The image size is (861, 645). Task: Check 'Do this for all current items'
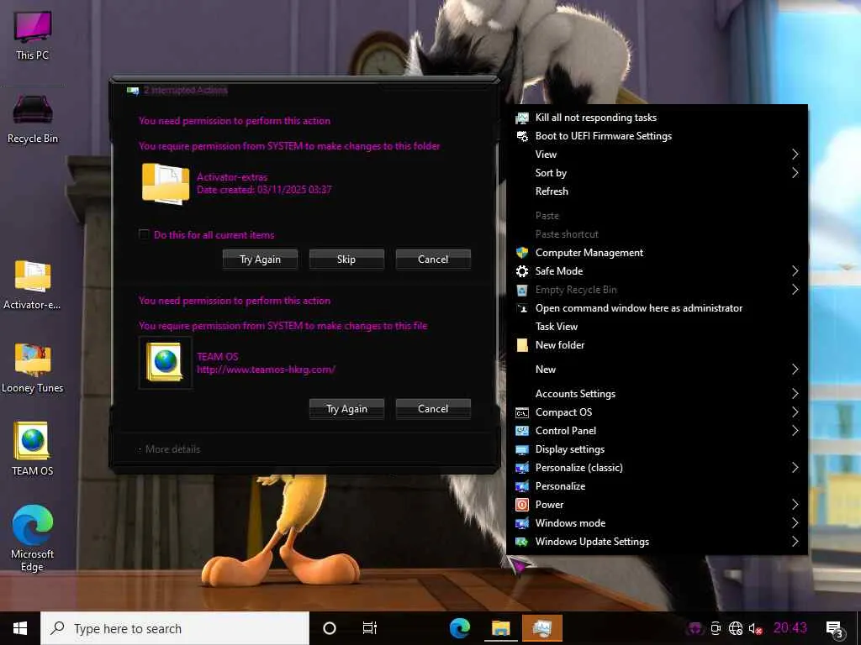coord(144,235)
